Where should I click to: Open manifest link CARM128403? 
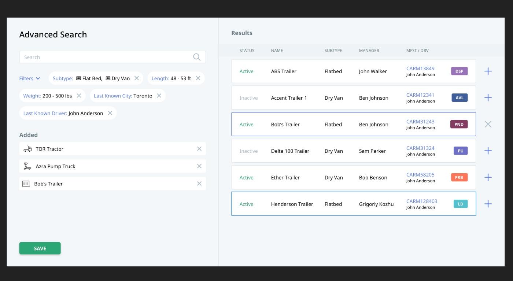[422, 201]
